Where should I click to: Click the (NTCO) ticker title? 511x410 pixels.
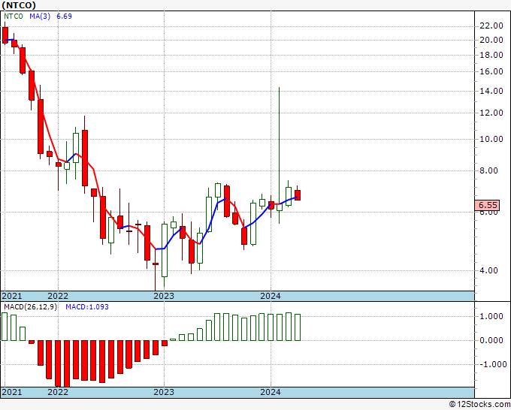click(19, 5)
